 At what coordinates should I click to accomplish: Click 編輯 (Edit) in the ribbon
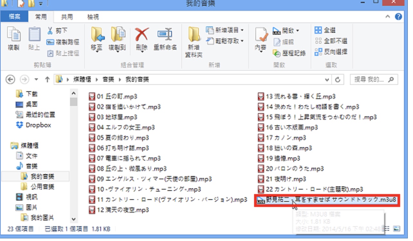[x=283, y=42]
